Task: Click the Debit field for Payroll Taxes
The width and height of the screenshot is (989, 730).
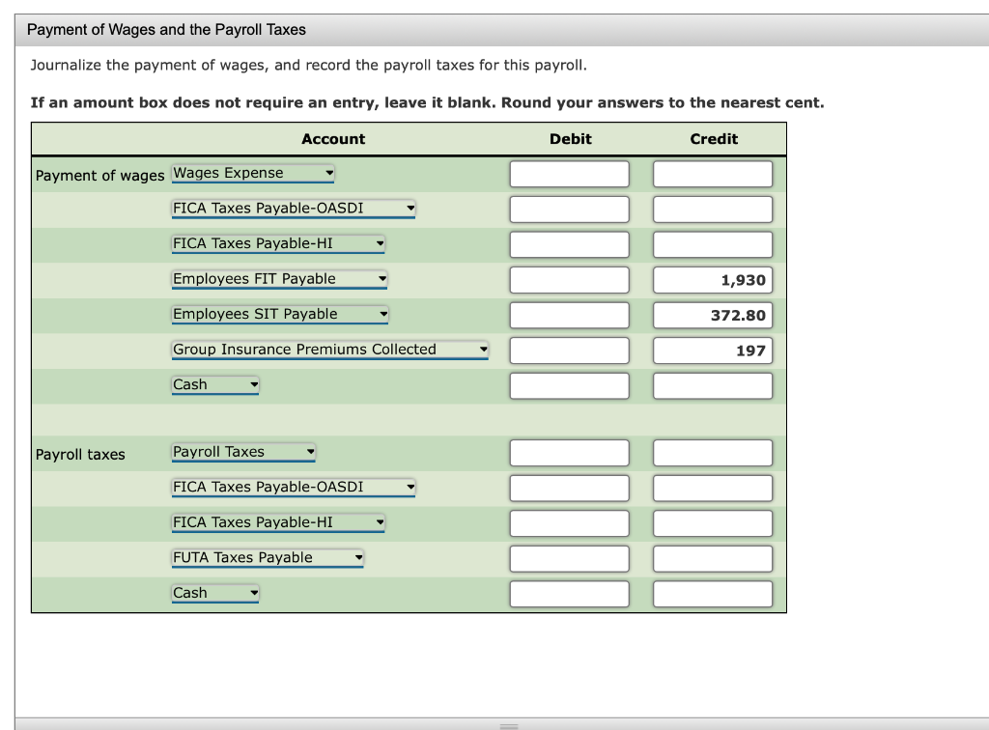Action: coord(569,452)
